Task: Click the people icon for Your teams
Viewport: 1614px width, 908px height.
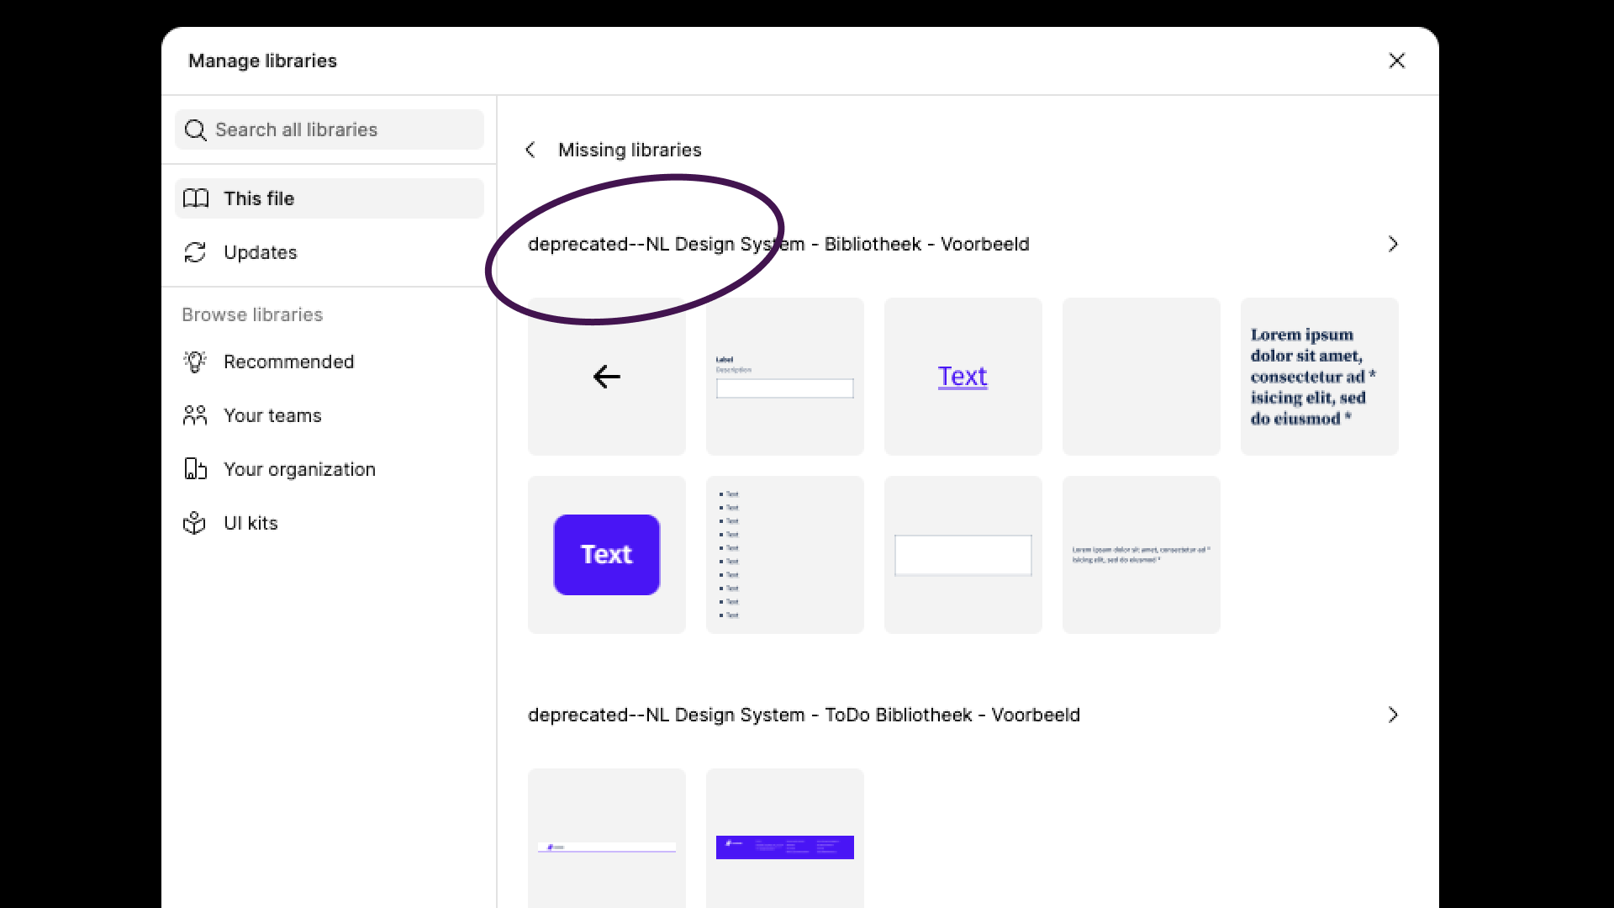Action: point(195,415)
